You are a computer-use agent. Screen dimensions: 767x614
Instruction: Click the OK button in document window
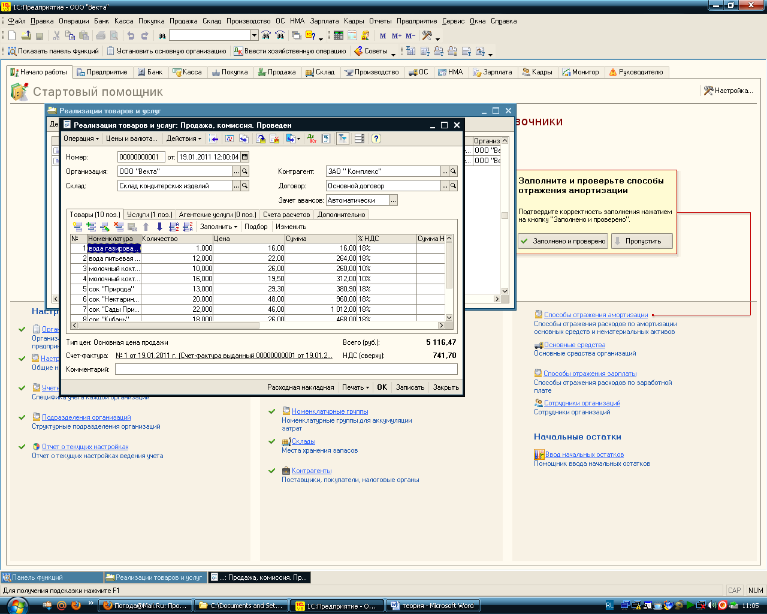pos(382,387)
